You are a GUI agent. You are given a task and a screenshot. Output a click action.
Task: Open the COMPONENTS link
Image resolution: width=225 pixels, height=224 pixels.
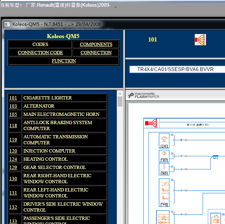(x=96, y=45)
